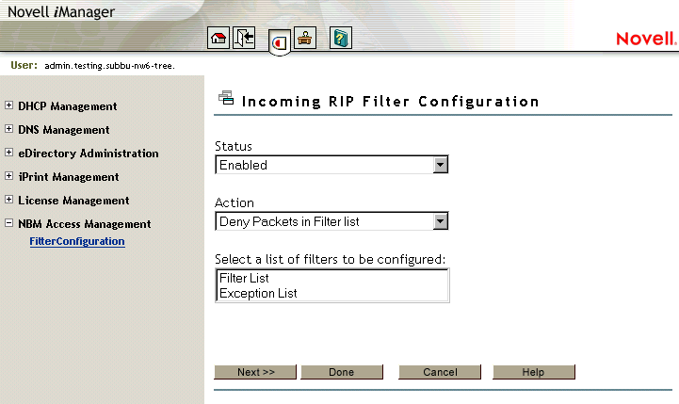The image size is (679, 404).
Task: Click the Next >> button
Action: 255,372
